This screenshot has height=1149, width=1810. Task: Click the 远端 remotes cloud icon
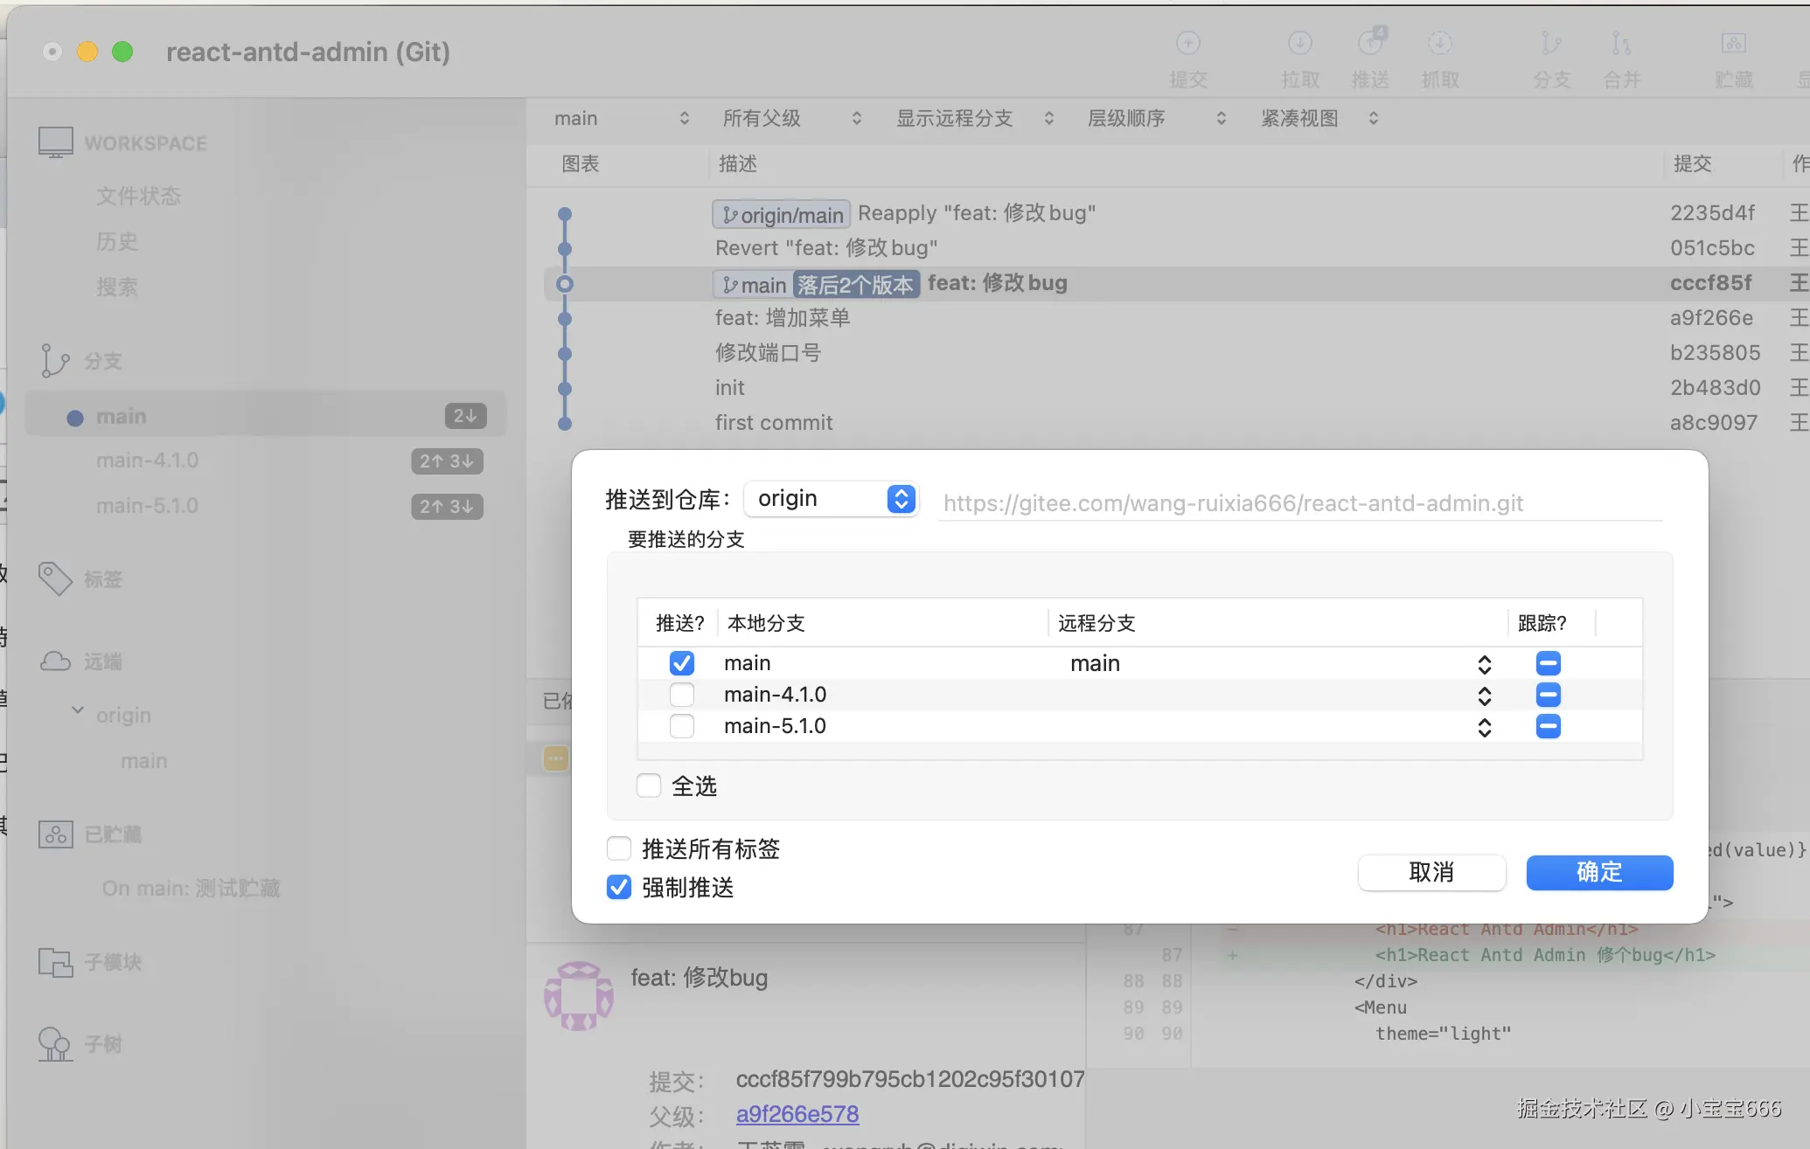tap(54, 661)
